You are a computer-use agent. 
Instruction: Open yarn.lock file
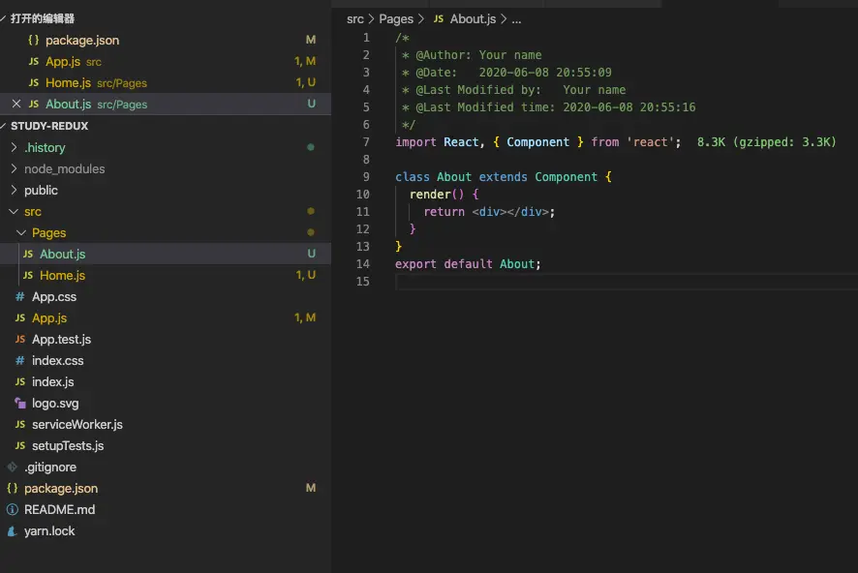166,531
